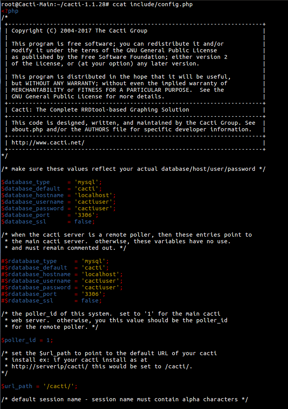
Task: Click the <?php opening tag
Action: (x=10, y=11)
